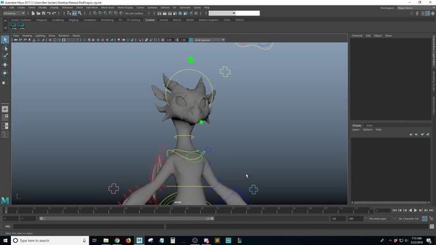Pick the Scale tool in toolbox
This screenshot has width=436, height=245.
pos(4,82)
